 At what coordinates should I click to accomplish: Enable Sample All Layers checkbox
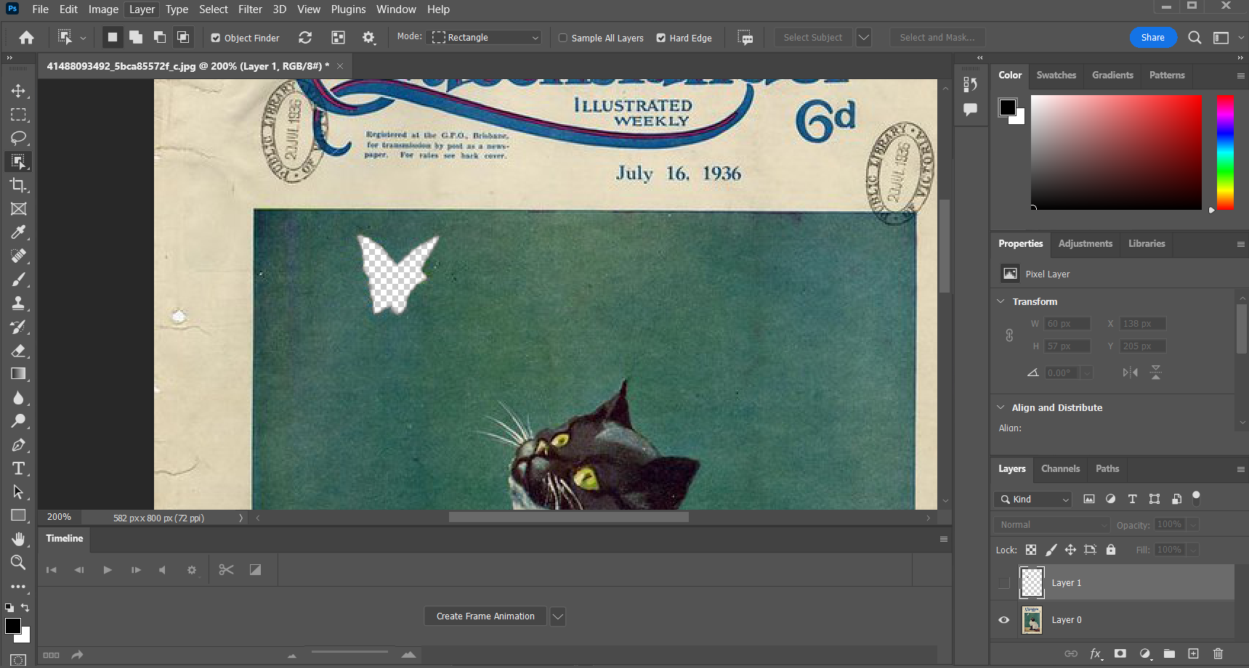click(x=563, y=38)
